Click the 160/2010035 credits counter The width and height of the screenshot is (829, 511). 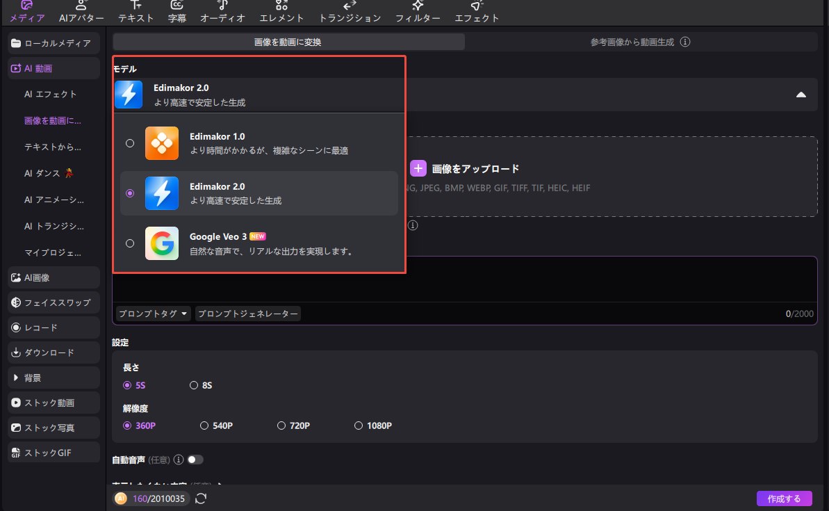coord(158,498)
